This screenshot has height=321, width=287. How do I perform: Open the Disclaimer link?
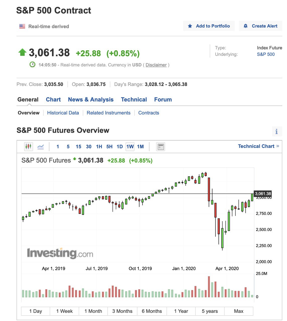pos(156,65)
